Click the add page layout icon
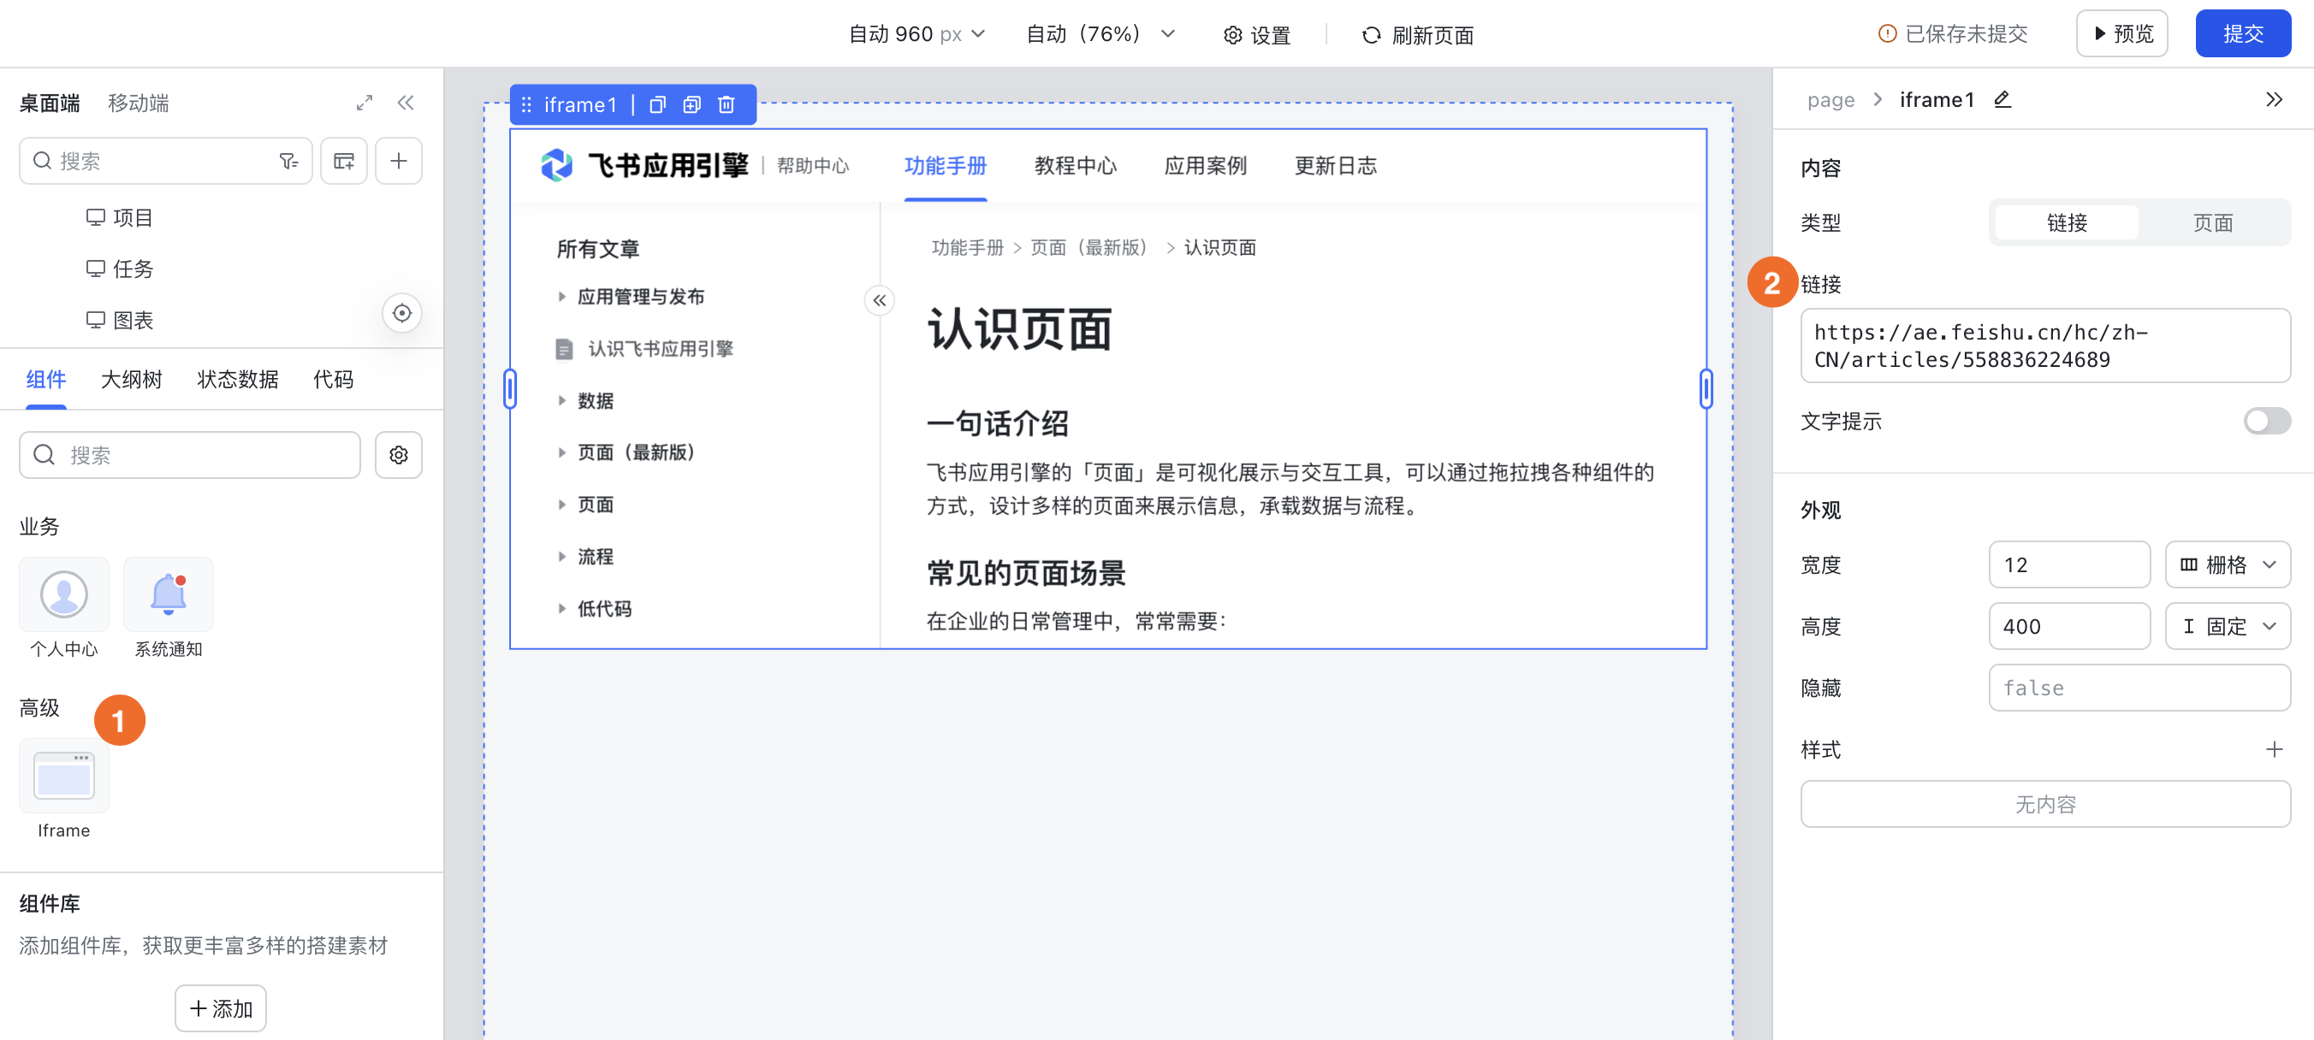Viewport: 2314px width, 1040px height. coord(344,161)
